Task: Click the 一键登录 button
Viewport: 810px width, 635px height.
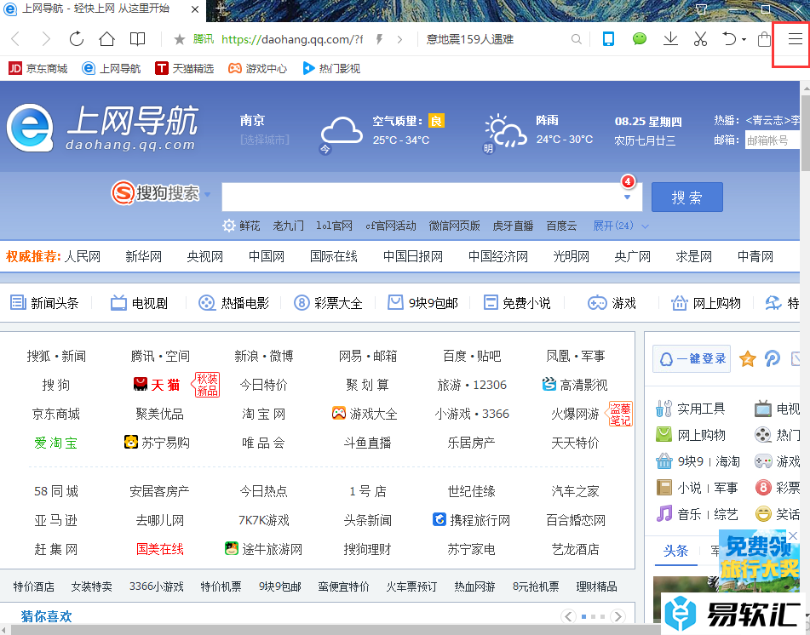Action: (x=692, y=359)
